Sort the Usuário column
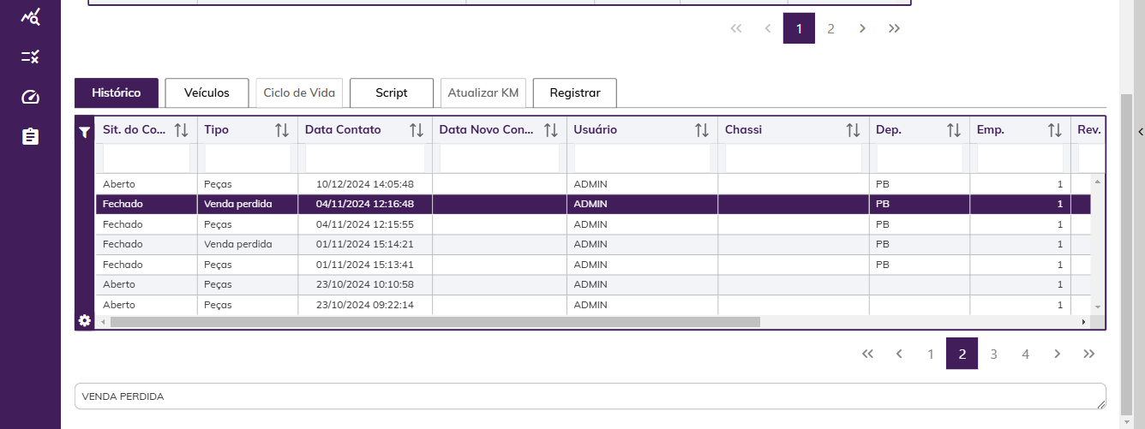Image resolution: width=1145 pixels, height=429 pixels. click(x=702, y=130)
